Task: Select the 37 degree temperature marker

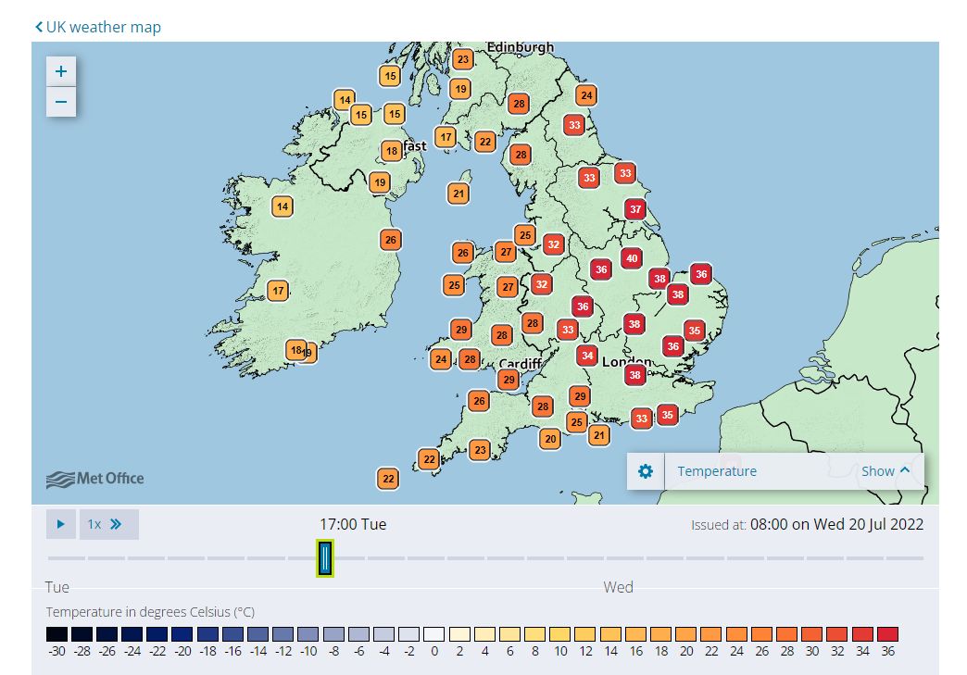Action: click(x=635, y=209)
